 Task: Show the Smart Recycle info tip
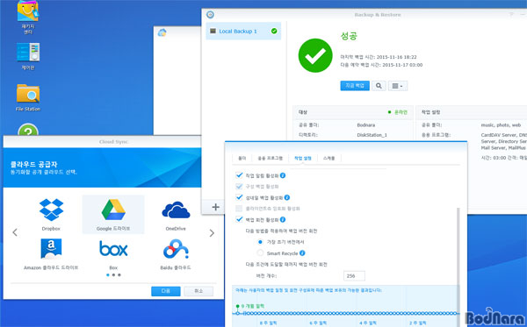pos(302,252)
